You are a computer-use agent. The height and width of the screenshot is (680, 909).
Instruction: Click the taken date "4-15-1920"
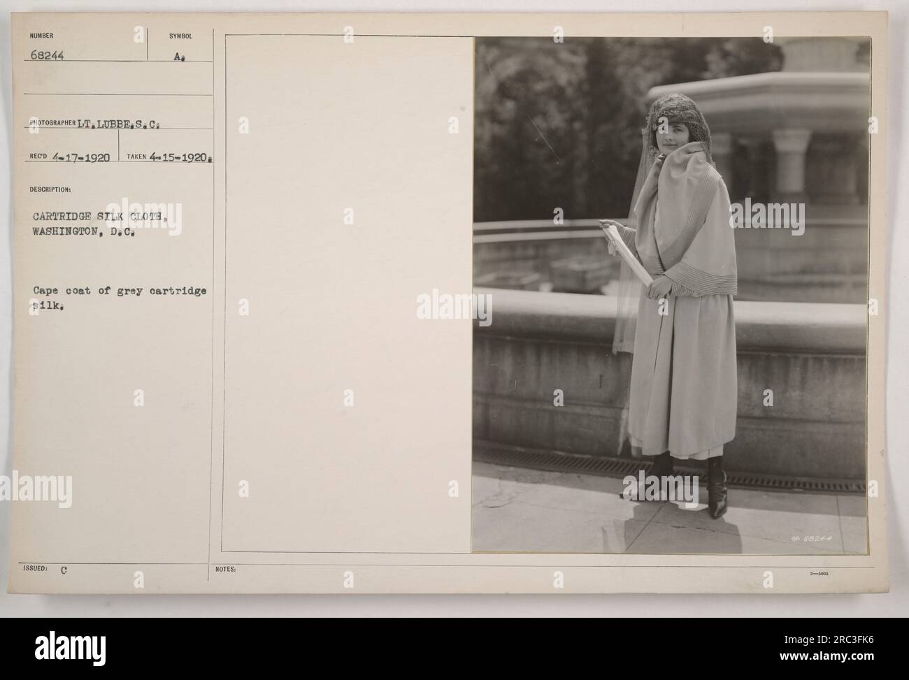tap(180, 157)
